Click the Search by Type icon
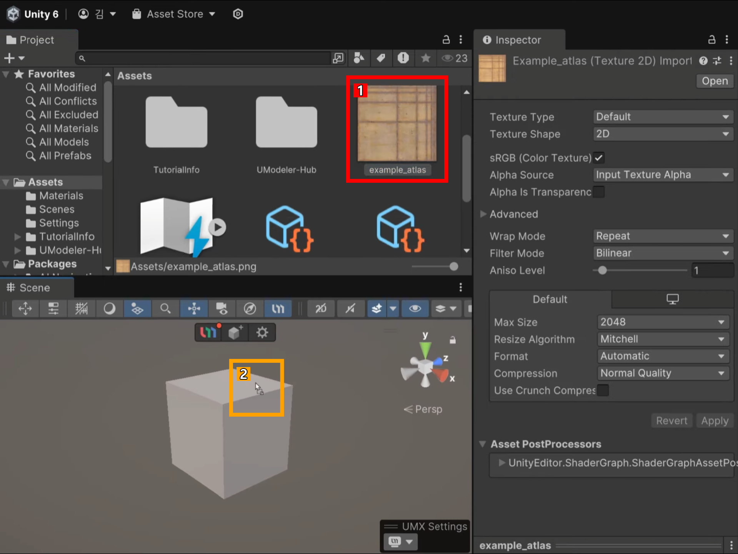 tap(359, 58)
